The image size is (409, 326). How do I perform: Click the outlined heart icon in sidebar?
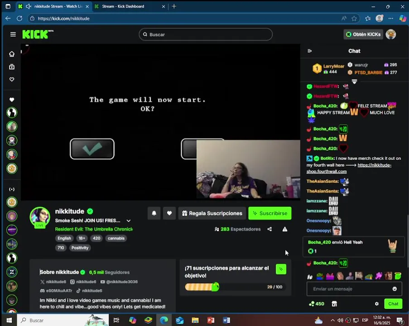12,79
